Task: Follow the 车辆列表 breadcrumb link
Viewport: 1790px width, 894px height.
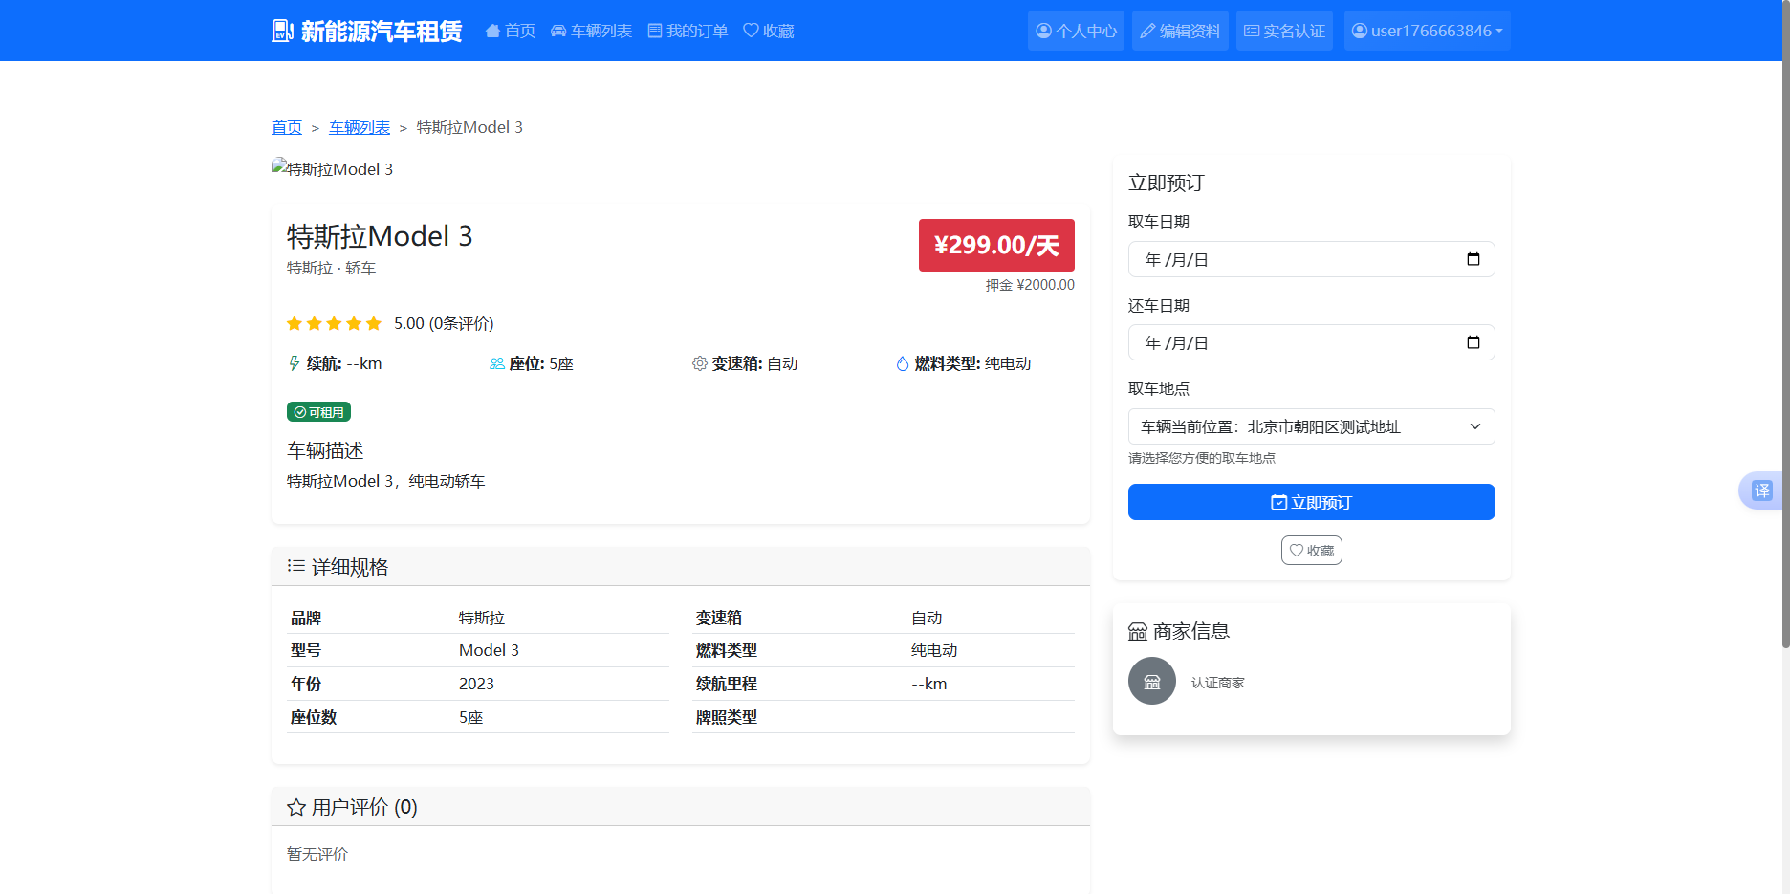Action: (x=360, y=127)
